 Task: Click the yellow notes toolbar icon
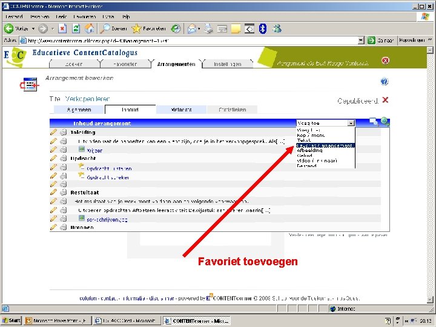click(236, 28)
